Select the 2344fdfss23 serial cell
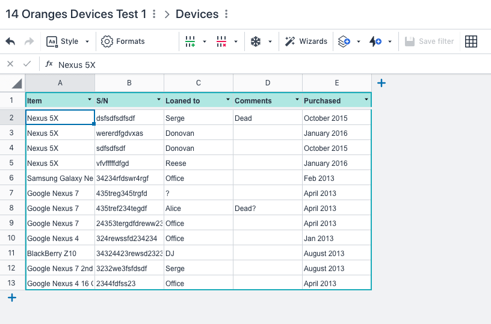491x324 pixels. [129, 283]
